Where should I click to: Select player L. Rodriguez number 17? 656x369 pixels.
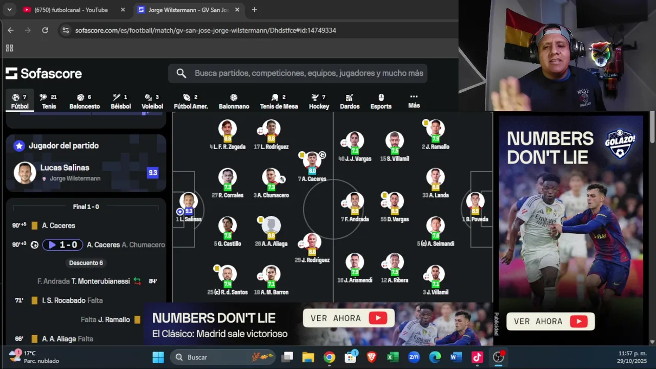[x=271, y=134]
